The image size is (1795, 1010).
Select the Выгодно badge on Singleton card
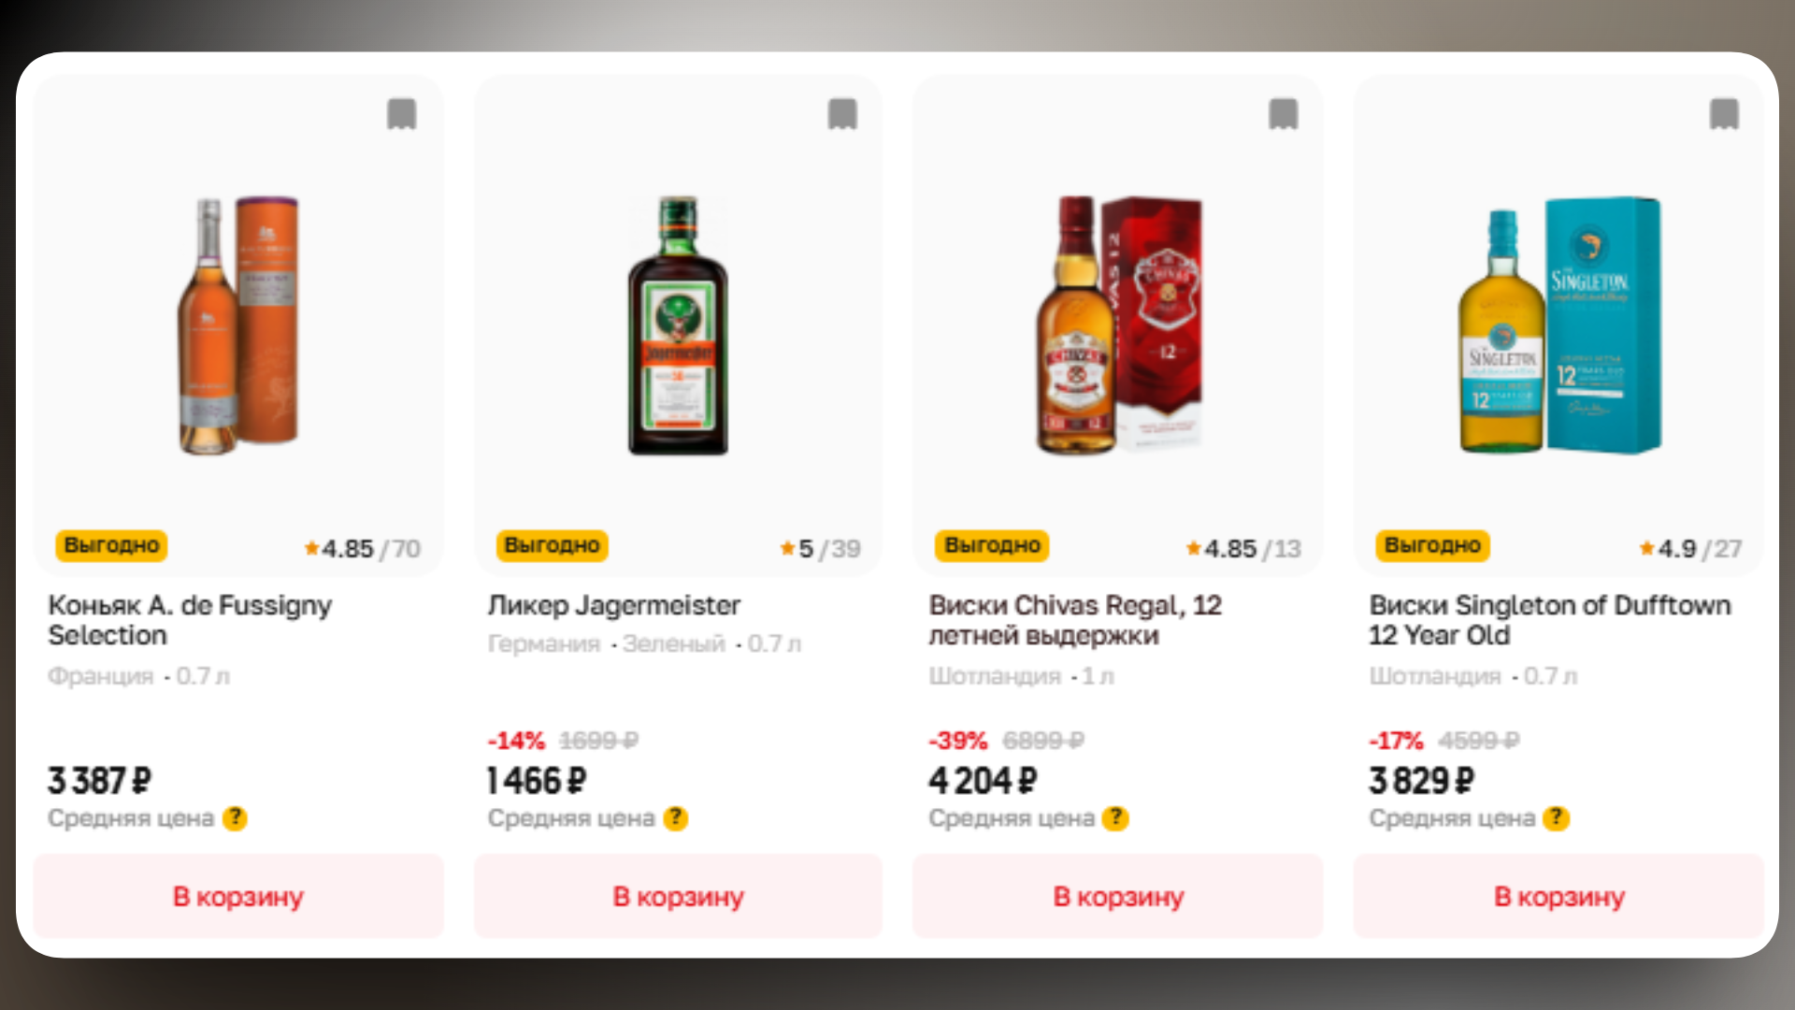(x=1431, y=545)
